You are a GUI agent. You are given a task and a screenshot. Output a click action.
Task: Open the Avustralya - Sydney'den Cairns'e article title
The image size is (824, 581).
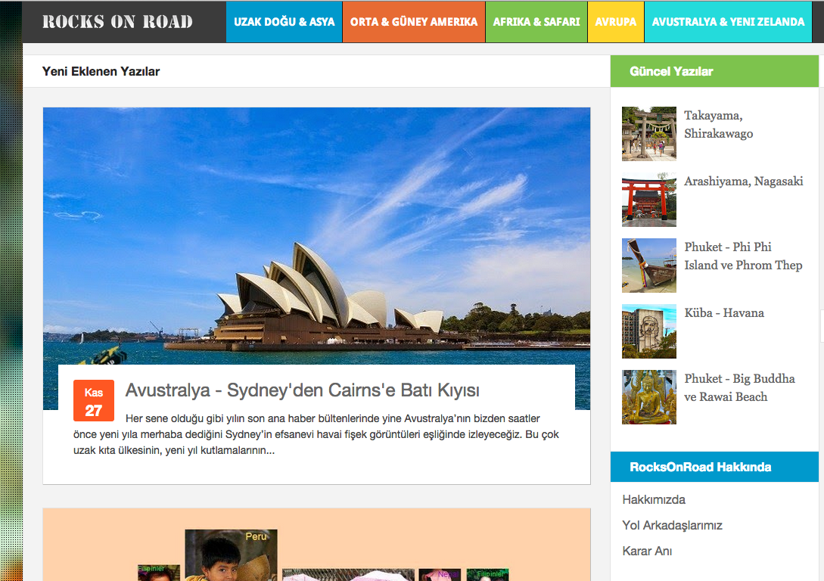click(302, 390)
